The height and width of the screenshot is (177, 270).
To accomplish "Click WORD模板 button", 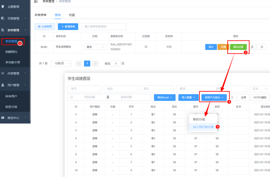I will (260, 97).
